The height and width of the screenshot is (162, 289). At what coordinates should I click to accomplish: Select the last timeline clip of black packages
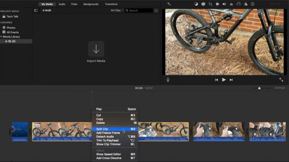[x=267, y=131]
